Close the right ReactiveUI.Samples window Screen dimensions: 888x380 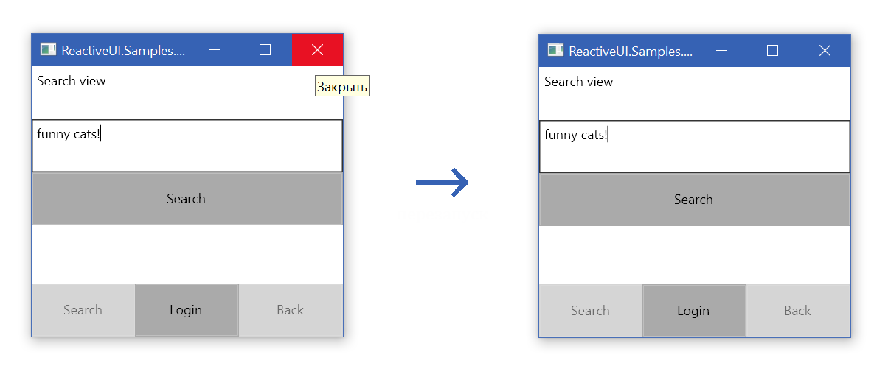coord(825,50)
